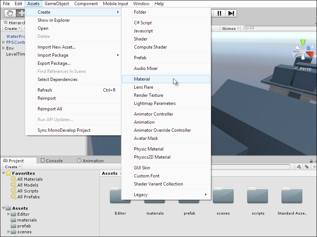Viewport: 317px width, 237px height.
Task: Open the Create dropdown in the Project panel
Action: click(11, 167)
